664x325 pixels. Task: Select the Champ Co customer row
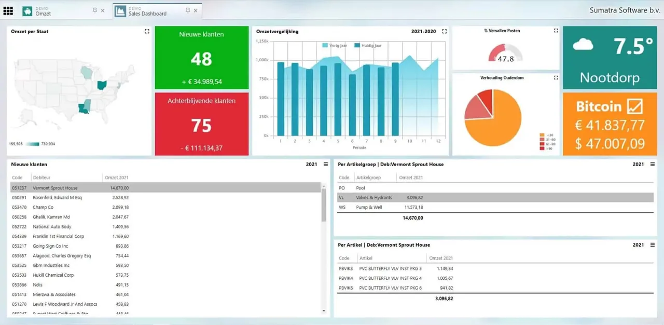[166, 207]
